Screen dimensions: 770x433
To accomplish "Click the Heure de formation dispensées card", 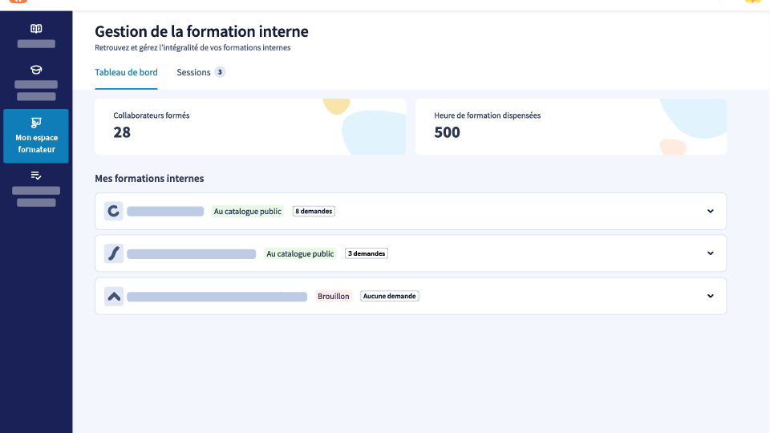I will click(570, 127).
